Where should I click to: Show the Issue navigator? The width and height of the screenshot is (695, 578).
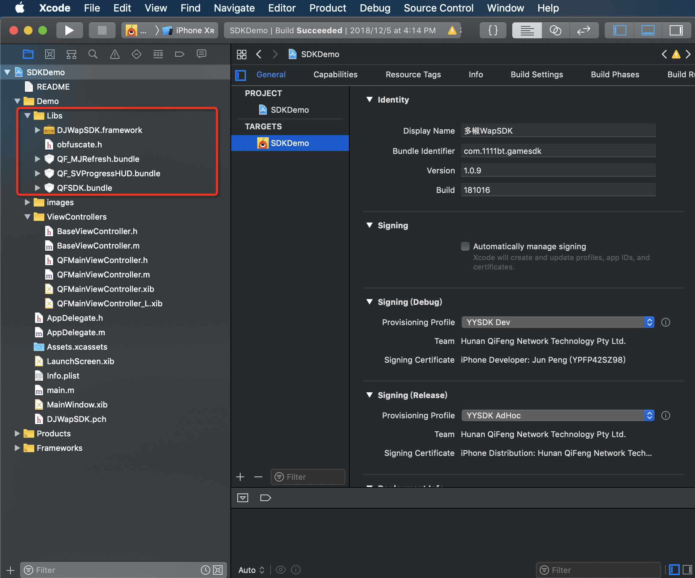pos(115,54)
